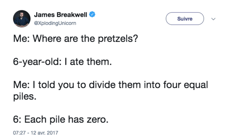
Task: Click the line "6-year-old: I ate them."
Action: (x=62, y=62)
